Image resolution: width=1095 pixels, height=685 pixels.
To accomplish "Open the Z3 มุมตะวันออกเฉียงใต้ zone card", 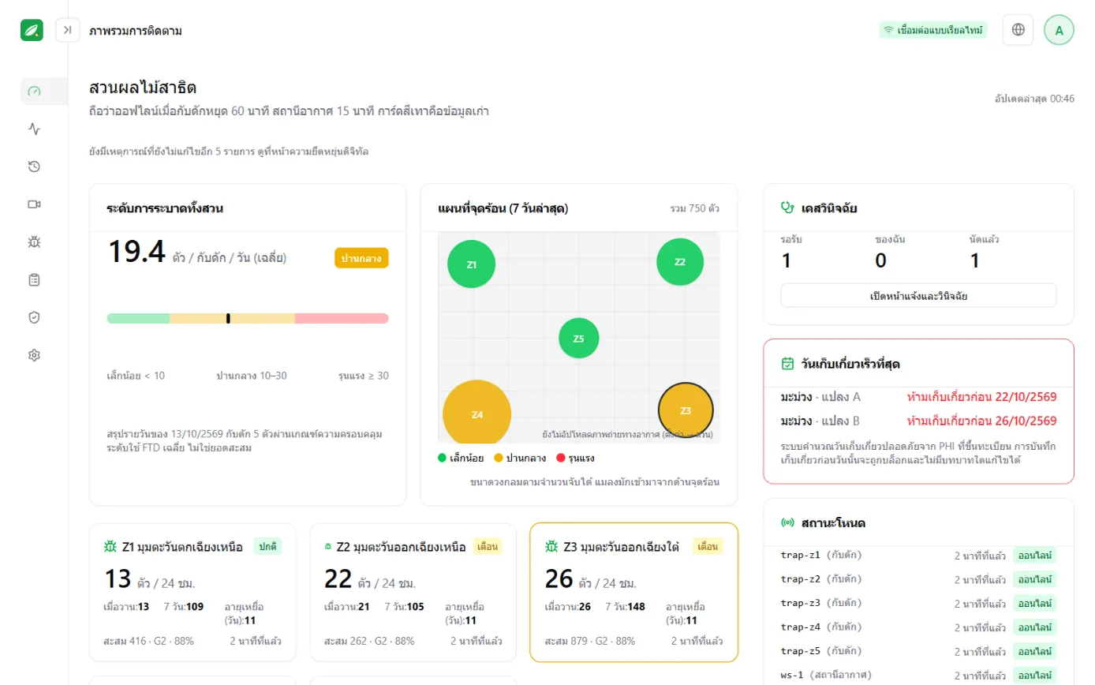I will [x=634, y=592].
